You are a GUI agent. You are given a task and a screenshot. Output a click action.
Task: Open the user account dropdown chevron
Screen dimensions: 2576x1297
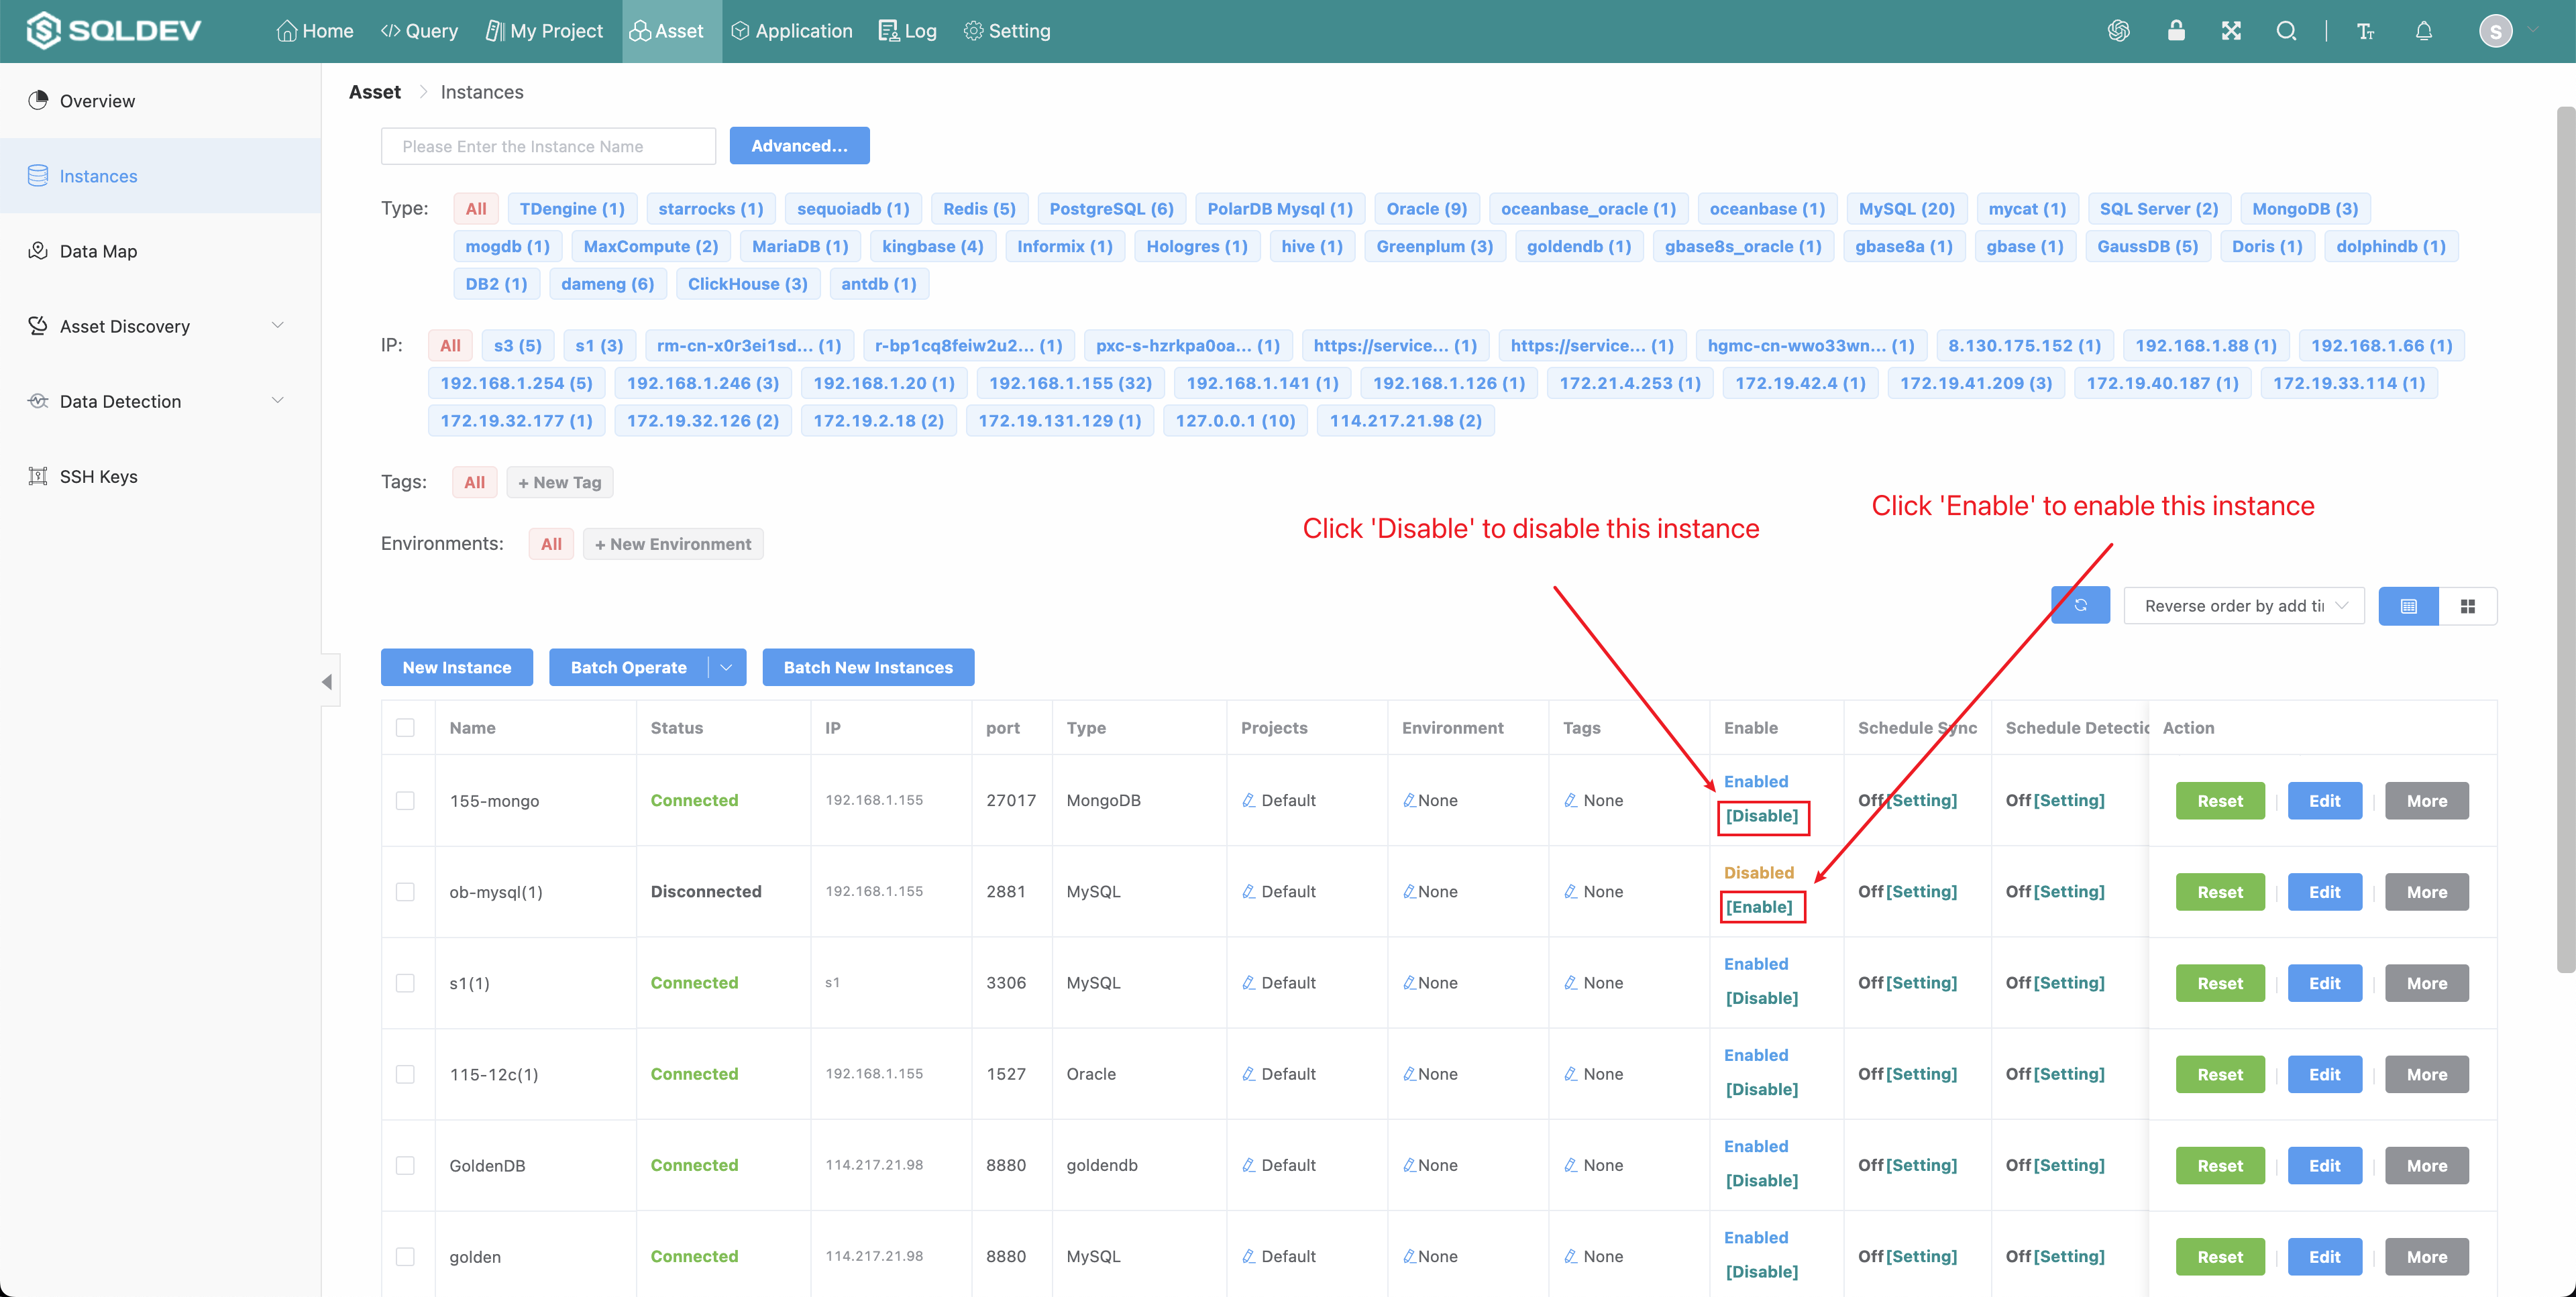(2533, 30)
